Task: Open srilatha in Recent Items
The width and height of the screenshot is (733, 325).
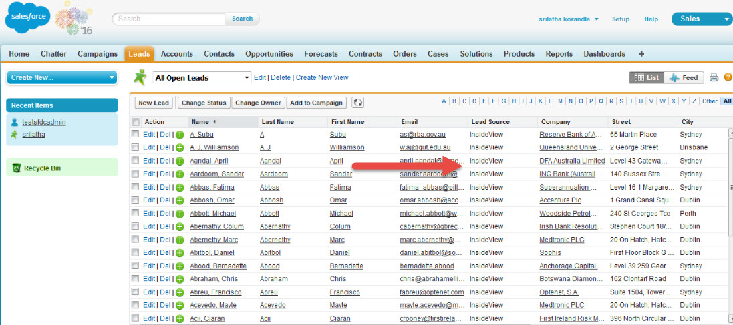Action: pos(33,135)
